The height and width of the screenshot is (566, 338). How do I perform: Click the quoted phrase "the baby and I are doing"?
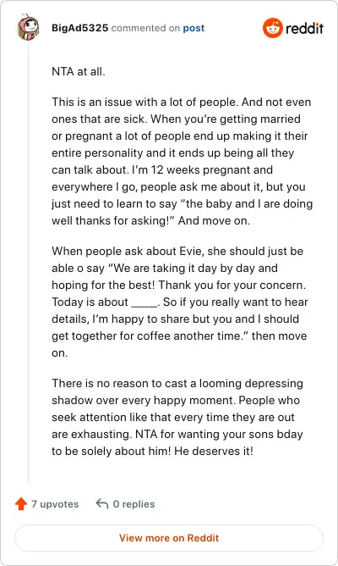point(246,203)
